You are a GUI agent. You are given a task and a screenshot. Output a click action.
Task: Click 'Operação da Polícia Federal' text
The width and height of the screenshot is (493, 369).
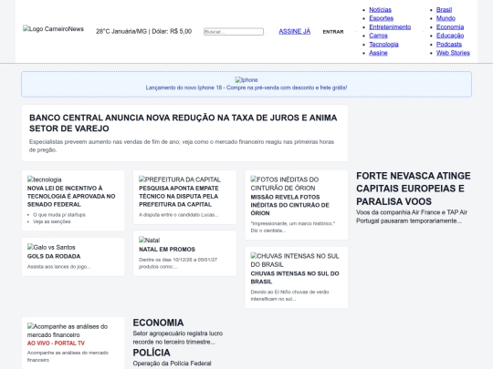tap(172, 364)
